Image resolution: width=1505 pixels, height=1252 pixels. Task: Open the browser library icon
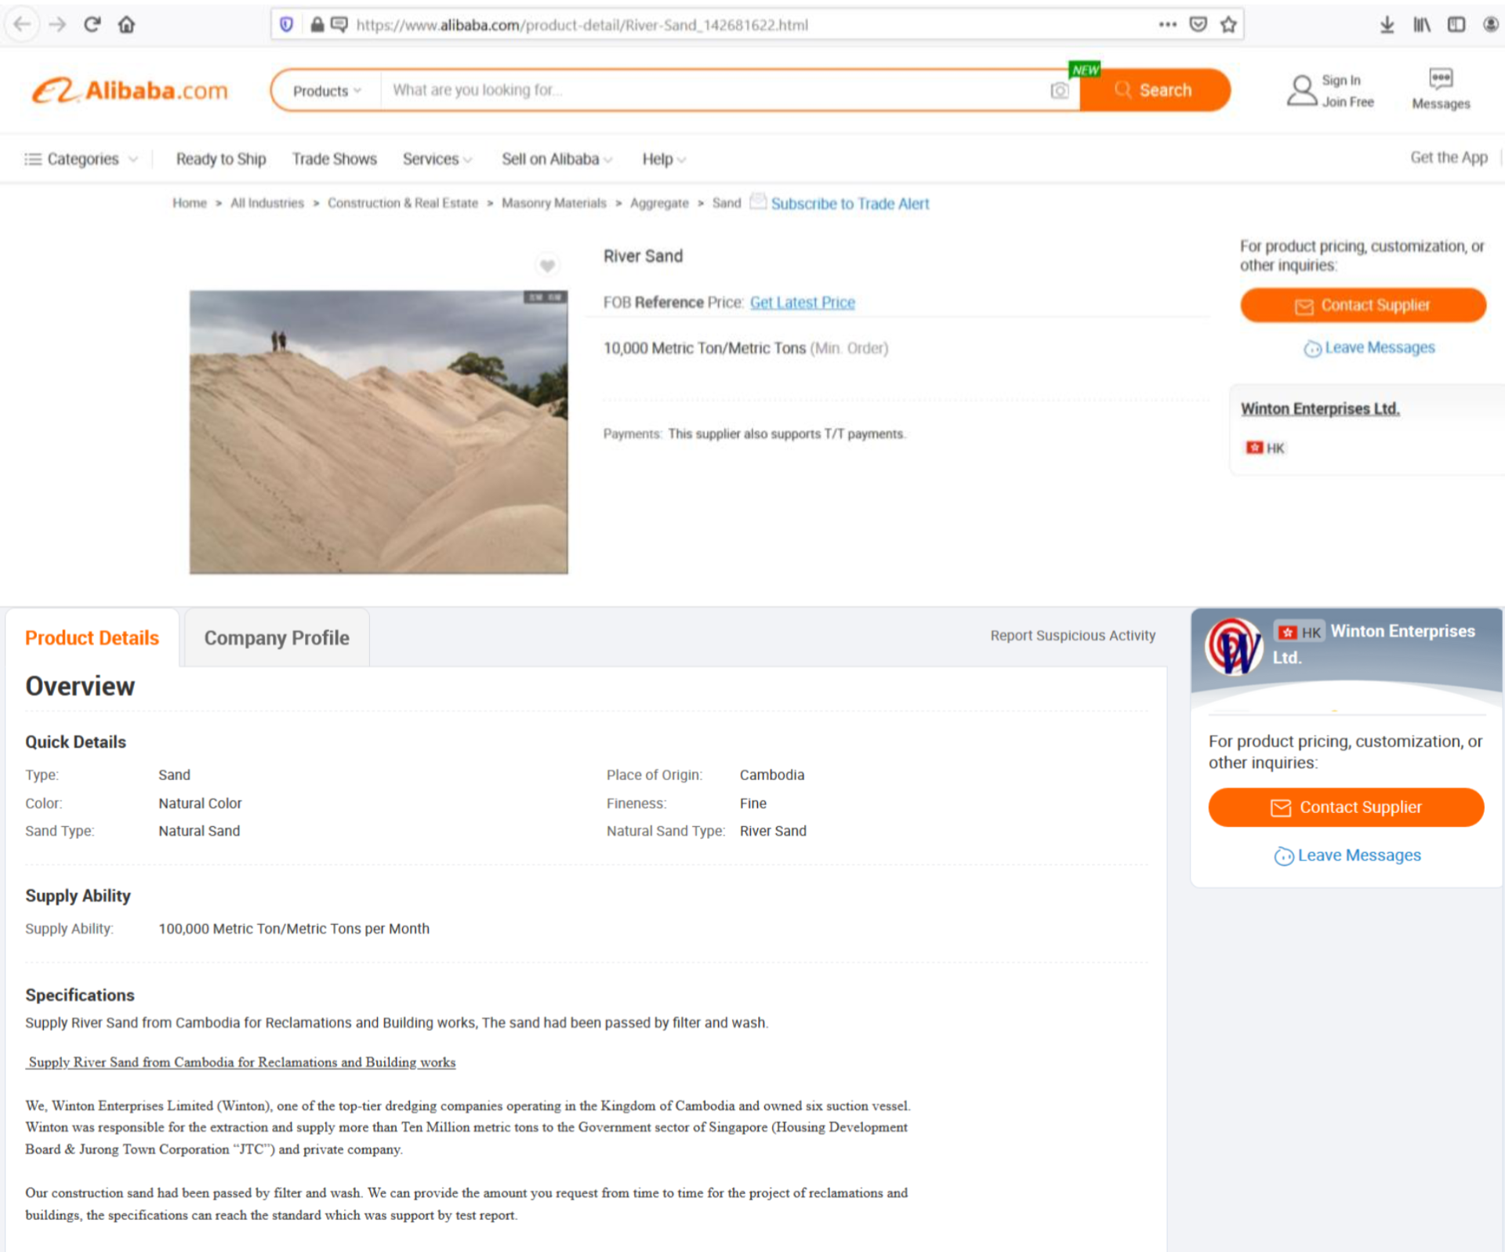coord(1421,24)
